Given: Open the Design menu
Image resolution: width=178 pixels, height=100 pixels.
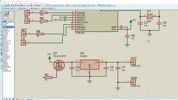Looking at the screenshot, I should (16, 3).
